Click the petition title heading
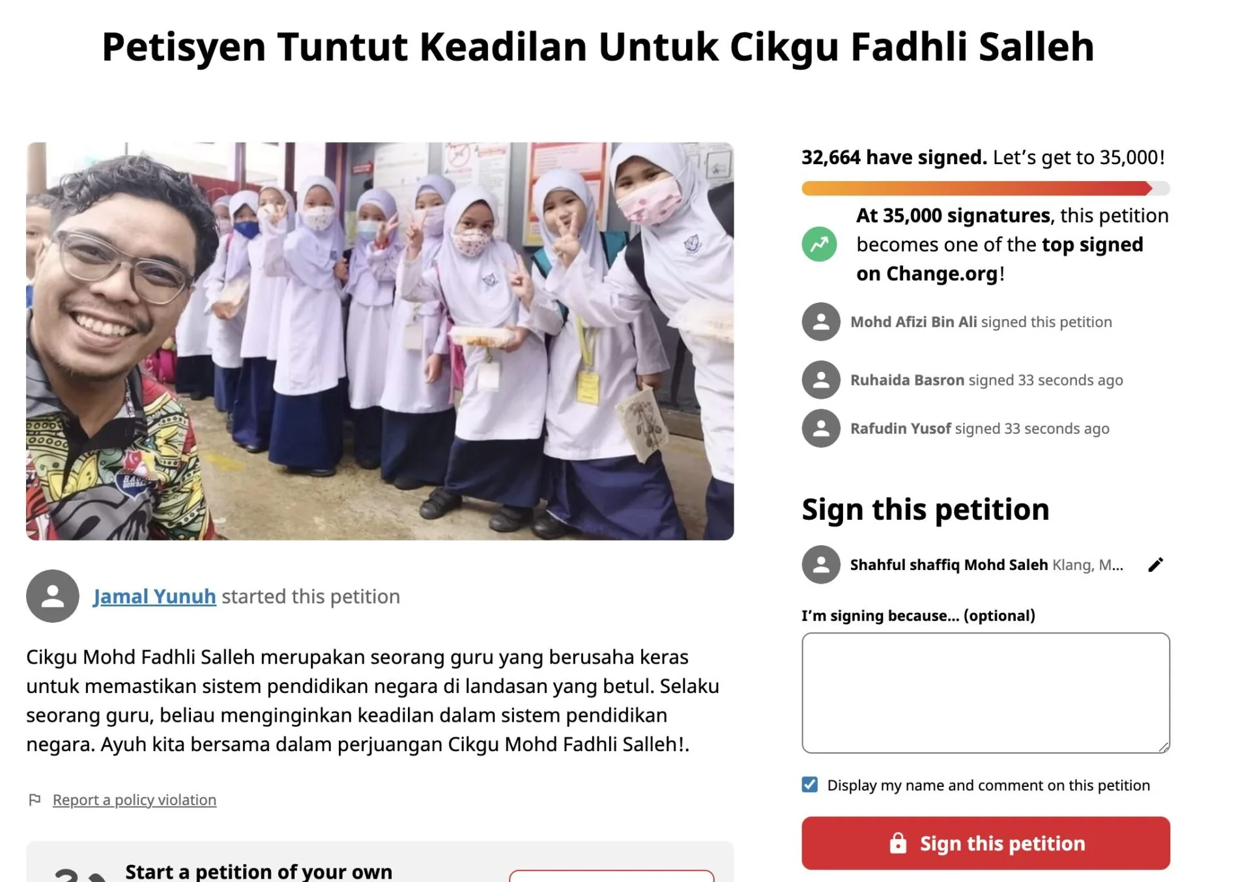This screenshot has height=882, width=1251. (x=598, y=47)
